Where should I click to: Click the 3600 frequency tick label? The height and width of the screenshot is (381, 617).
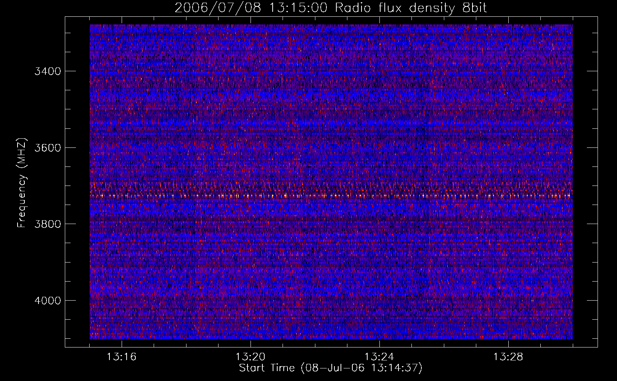click(48, 148)
